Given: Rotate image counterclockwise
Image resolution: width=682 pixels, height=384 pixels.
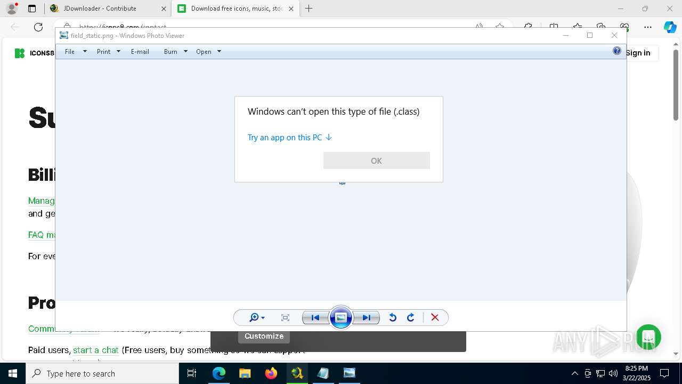Looking at the screenshot, I should coord(393,318).
